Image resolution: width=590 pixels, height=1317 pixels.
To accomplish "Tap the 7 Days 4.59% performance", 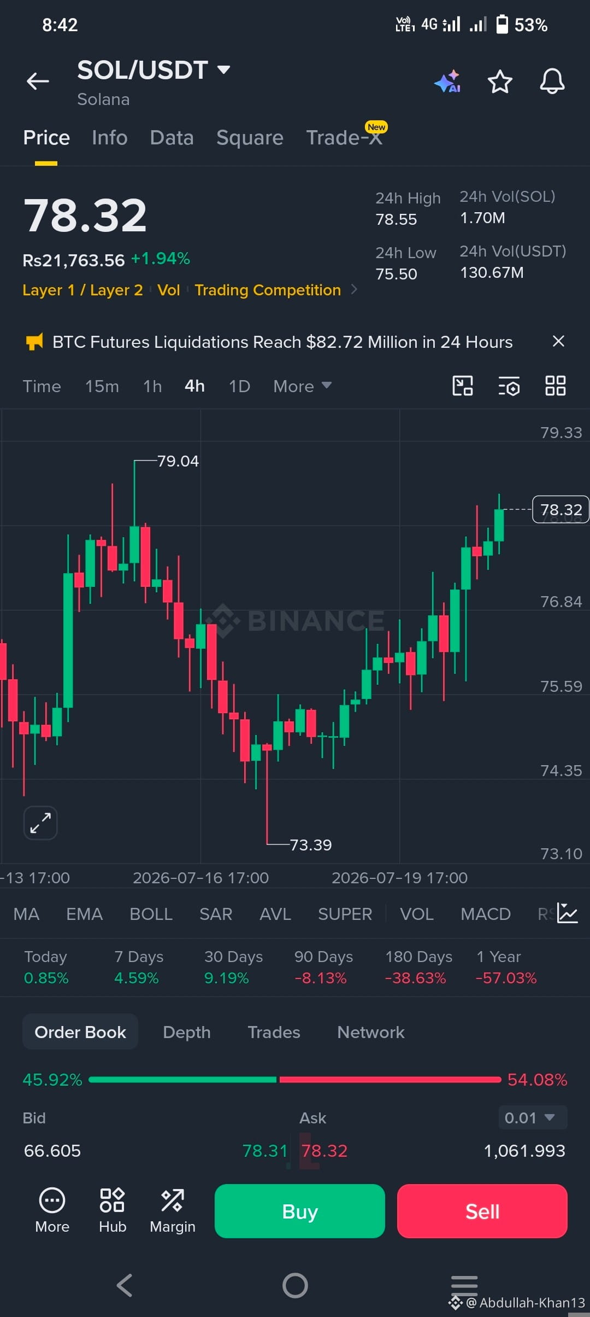I will [139, 967].
